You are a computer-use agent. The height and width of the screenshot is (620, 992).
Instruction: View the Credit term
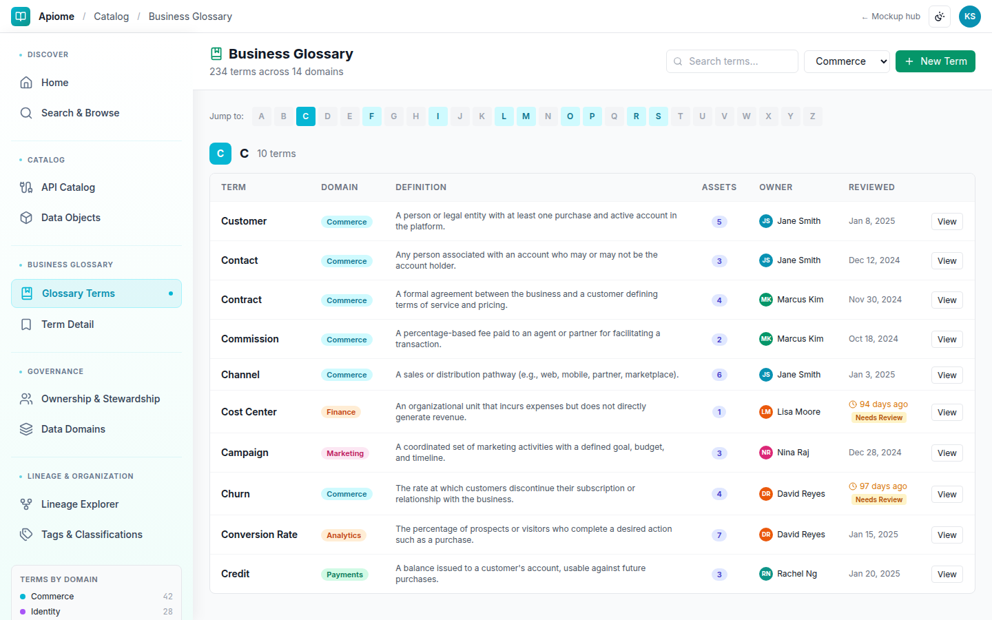click(947, 575)
